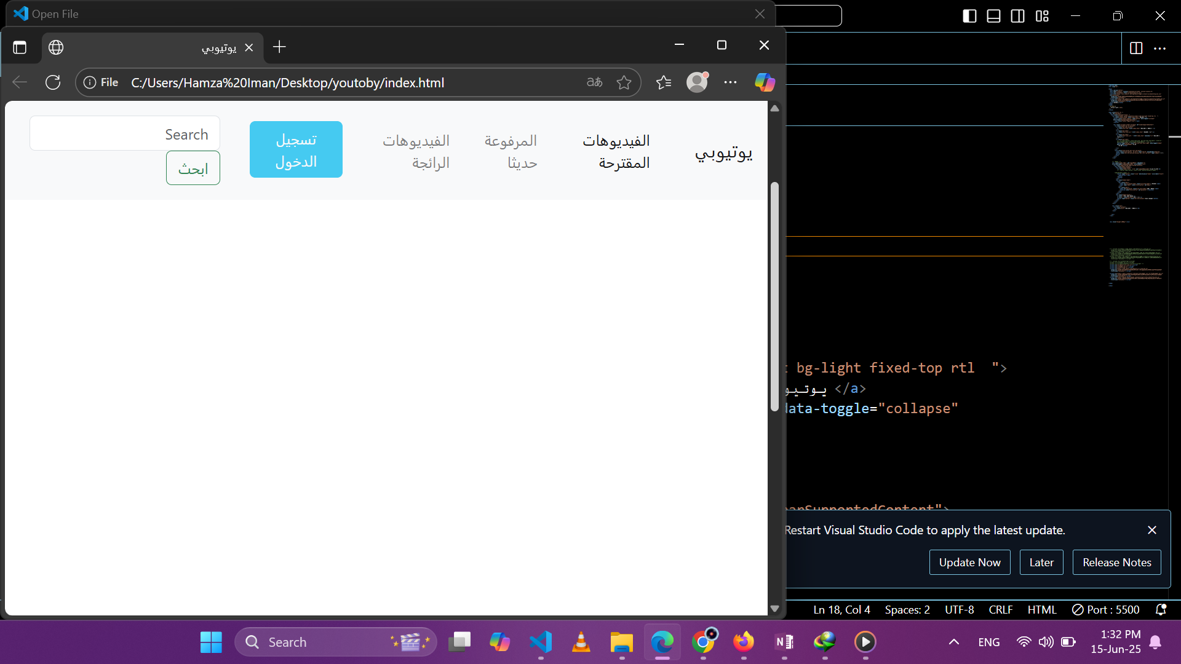Open Edge settings and more menu
Screen dimensions: 1181x664
[730, 82]
